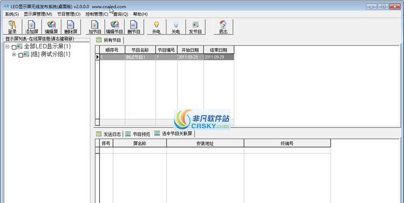
Task: Select the [组] 测试分组(1) tree label
Action: click(50, 54)
